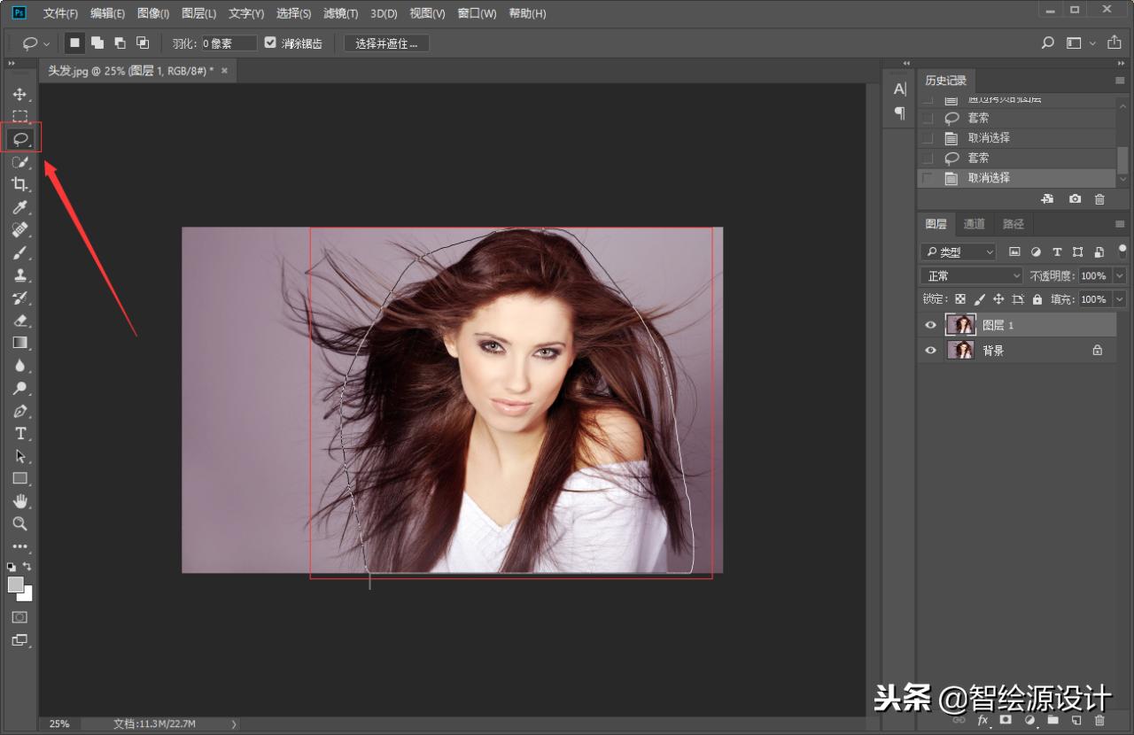The width and height of the screenshot is (1134, 735).
Task: Open the 正常 blend mode dropdown
Action: pos(971,276)
